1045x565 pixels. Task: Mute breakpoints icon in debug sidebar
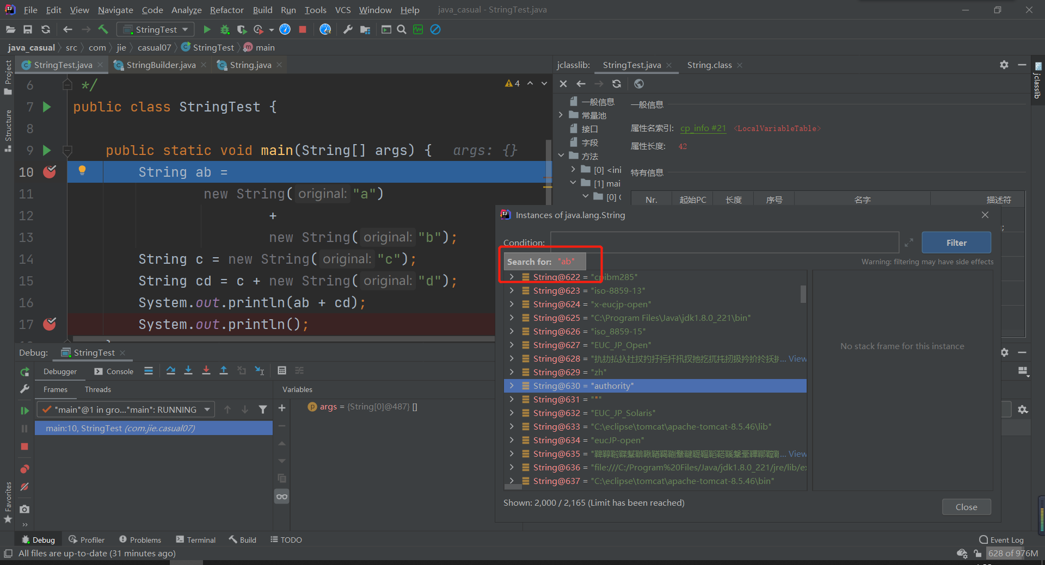[24, 487]
